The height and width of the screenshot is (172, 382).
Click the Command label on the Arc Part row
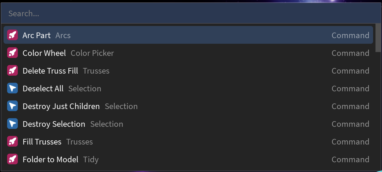[x=350, y=35]
